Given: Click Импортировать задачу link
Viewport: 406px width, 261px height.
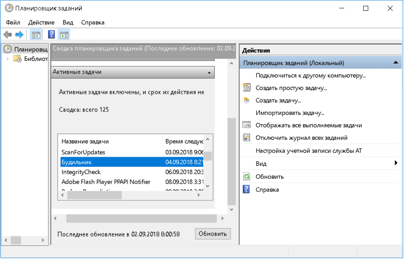Looking at the screenshot, I should click(290, 113).
